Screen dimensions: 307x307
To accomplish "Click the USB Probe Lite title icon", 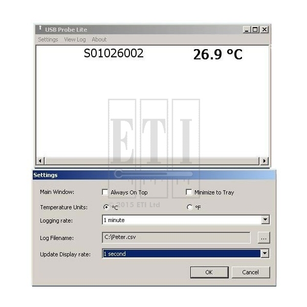I will tap(40, 28).
